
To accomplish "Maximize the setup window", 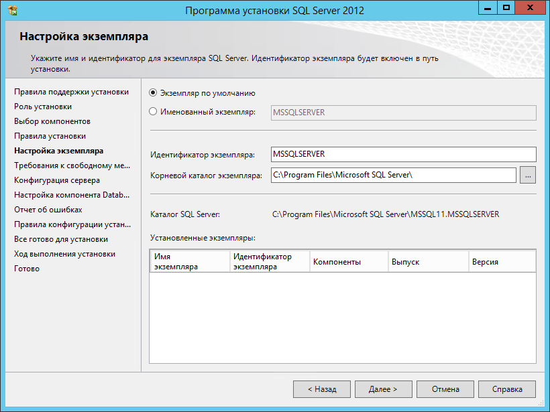I will tap(506, 8).
